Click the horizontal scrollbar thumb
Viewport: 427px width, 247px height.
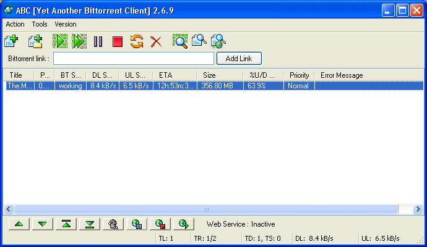click(x=206, y=209)
